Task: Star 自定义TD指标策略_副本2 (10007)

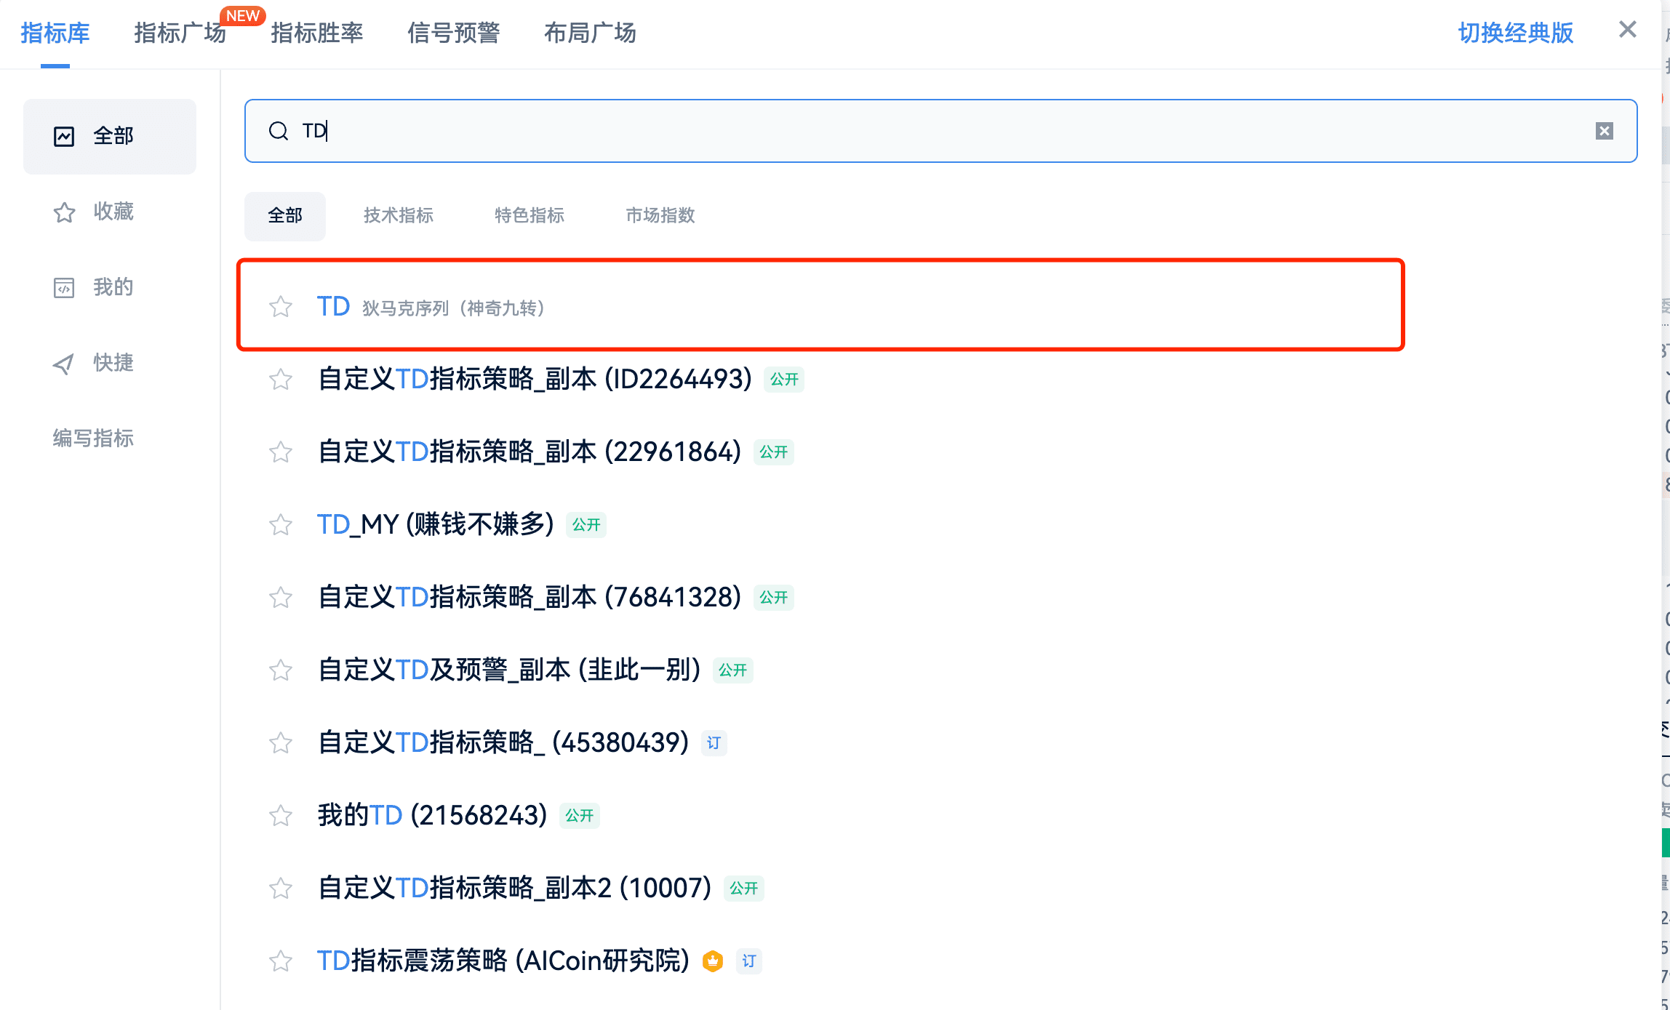Action: point(281,889)
